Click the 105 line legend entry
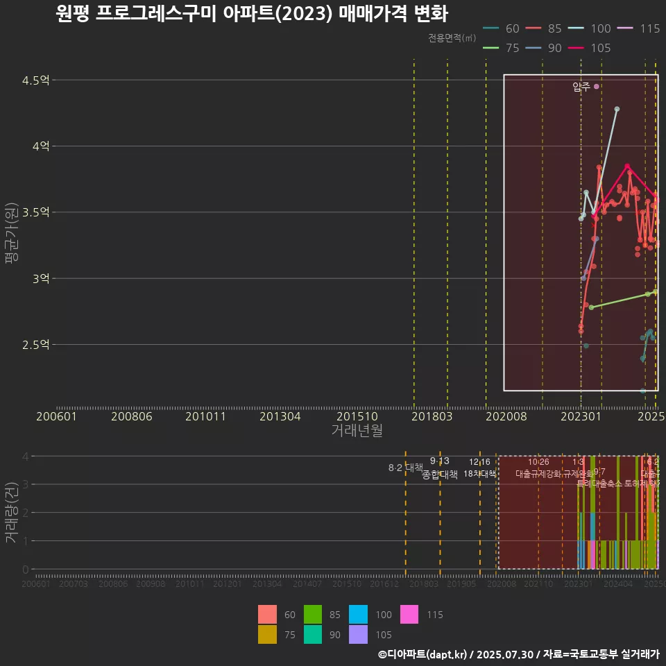This screenshot has width=666, height=666. [x=589, y=48]
